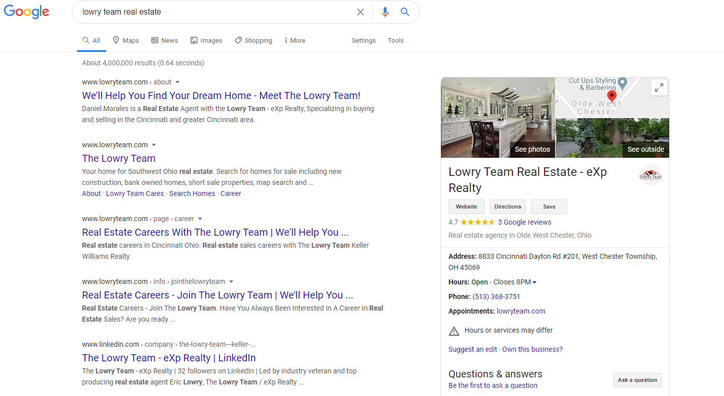The image size is (724, 396).
Task: Click the Lowry Team Real Estate - eXp Realty title
Action: coord(528,180)
